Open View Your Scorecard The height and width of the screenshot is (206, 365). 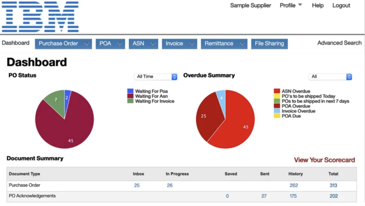click(x=324, y=160)
